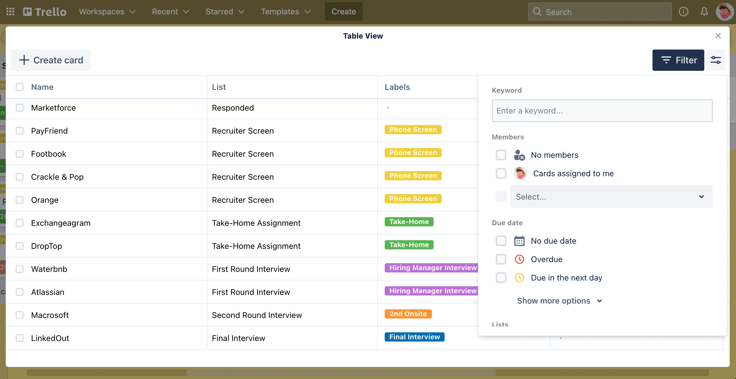Open the Templates menu
The width and height of the screenshot is (736, 379).
(285, 12)
